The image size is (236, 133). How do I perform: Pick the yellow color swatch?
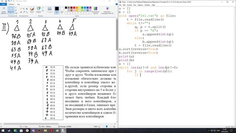point(80,7)
